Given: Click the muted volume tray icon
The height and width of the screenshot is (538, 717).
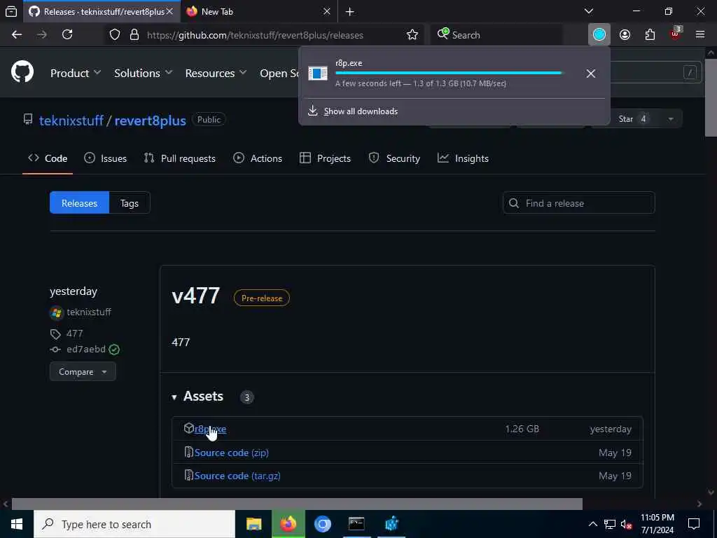Looking at the screenshot, I should [627, 524].
